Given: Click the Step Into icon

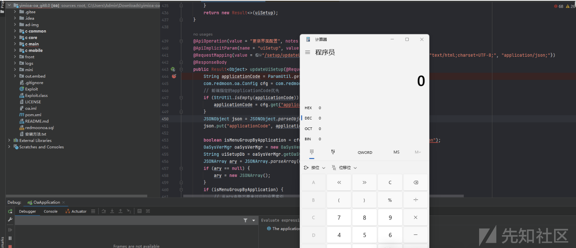Looking at the screenshot, I should (x=112, y=211).
